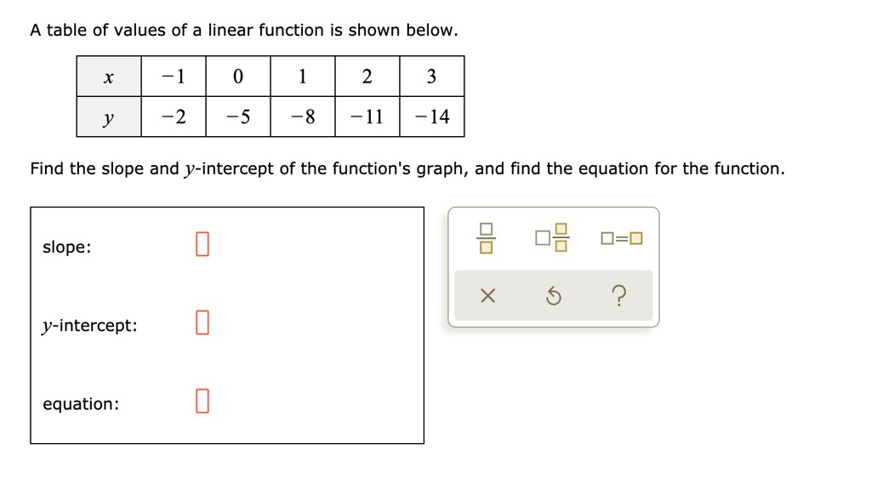Clear the answer with the X button

click(x=487, y=296)
